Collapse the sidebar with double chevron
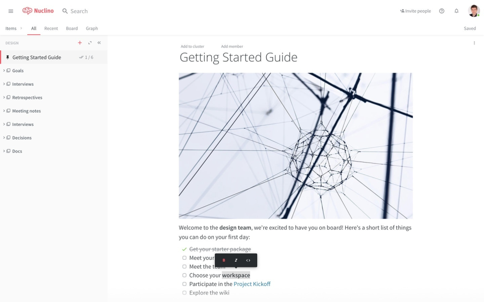Screen dimensions: 484x302 click(99, 43)
